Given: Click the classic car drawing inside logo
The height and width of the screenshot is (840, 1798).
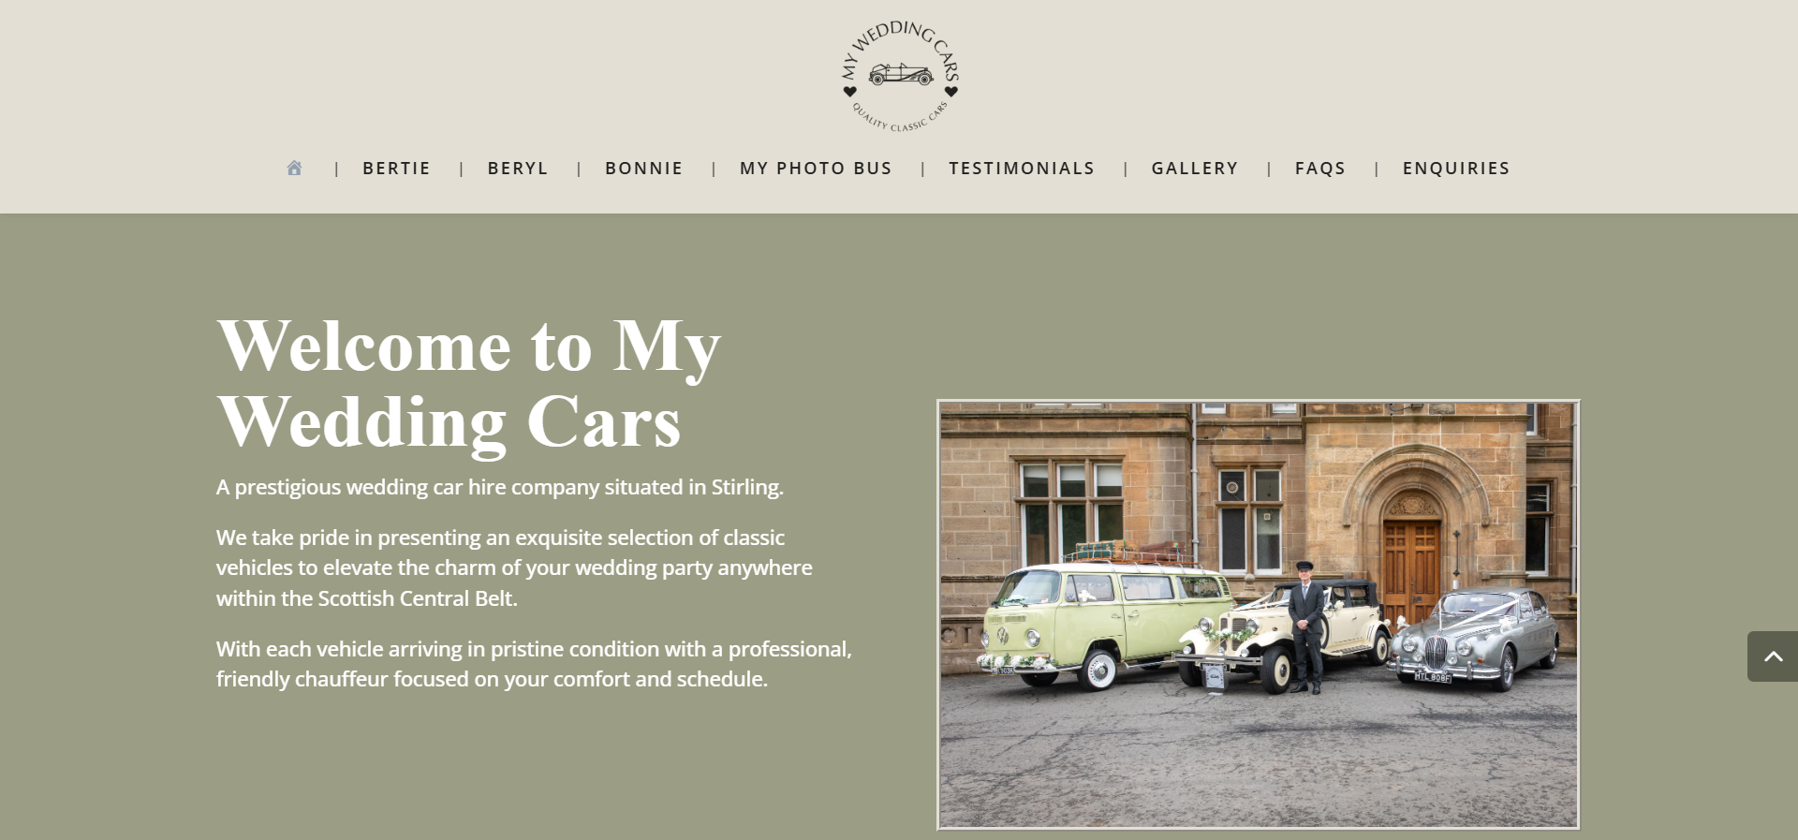Looking at the screenshot, I should [x=901, y=74].
